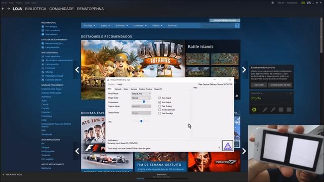Click the Marcadores sidebar icon

[x=43, y=34]
